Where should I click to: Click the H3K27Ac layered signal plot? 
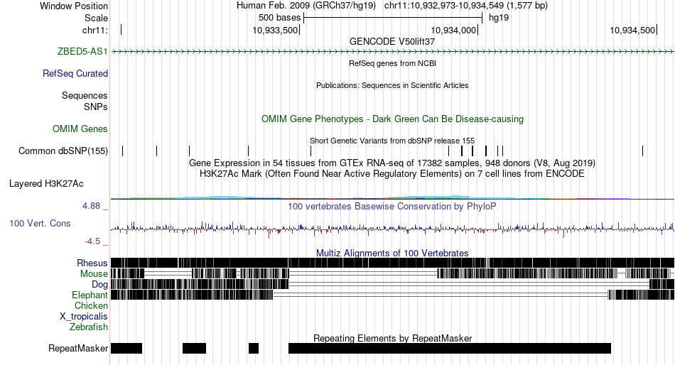point(392,197)
